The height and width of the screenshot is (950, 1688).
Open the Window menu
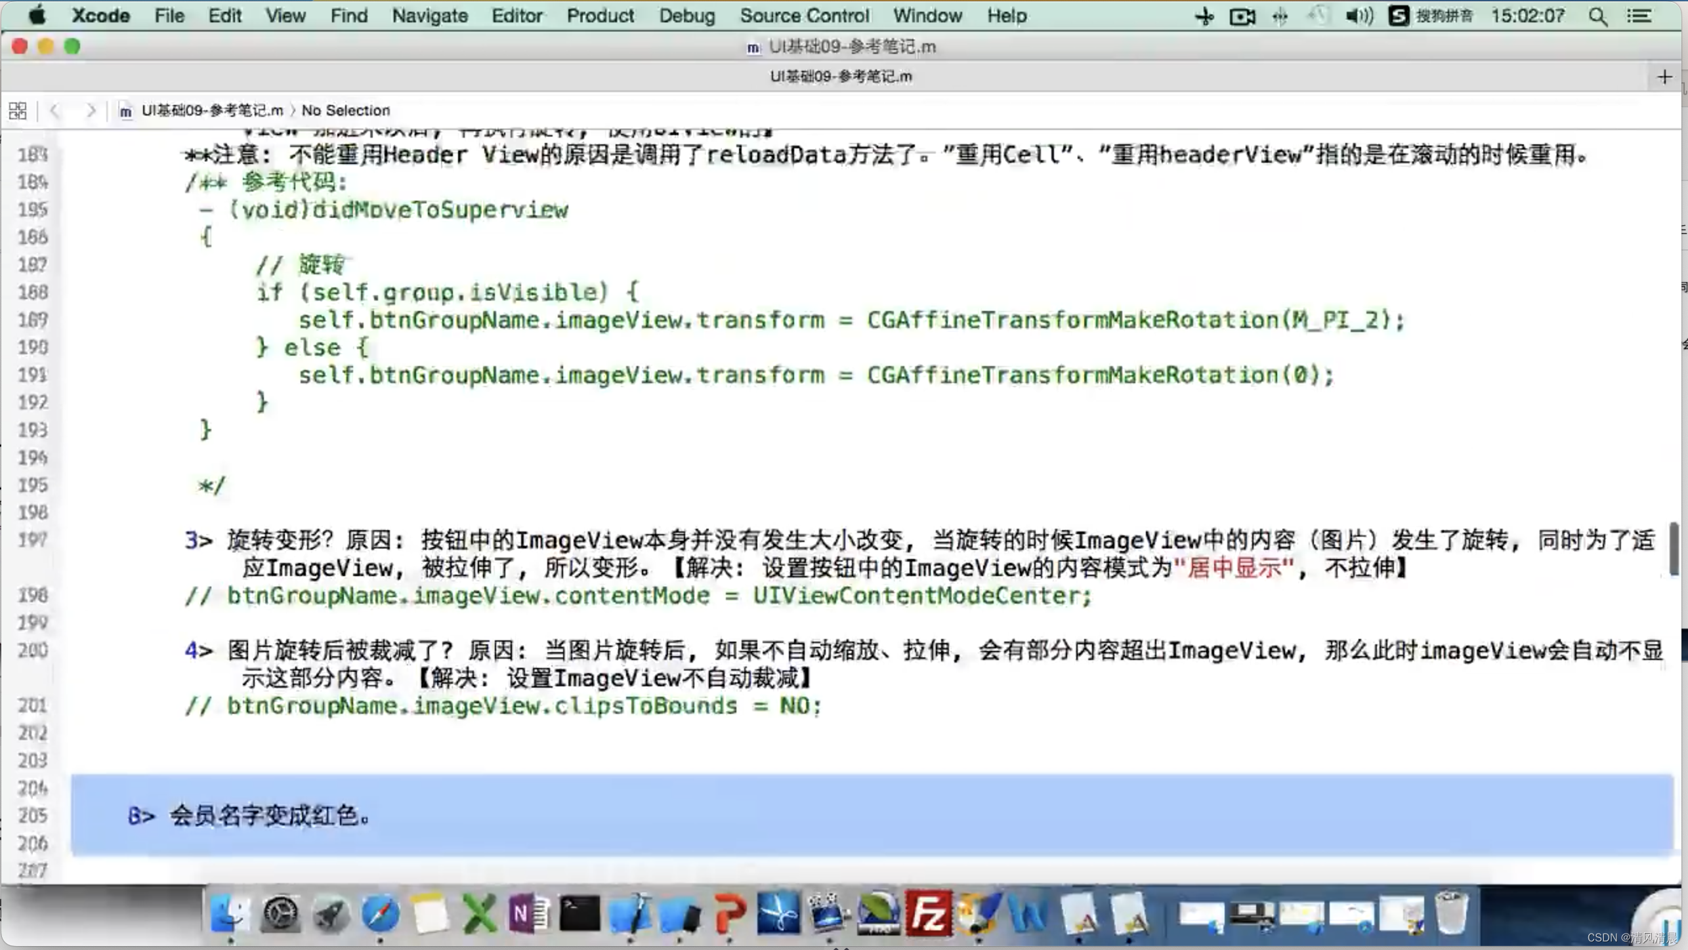(927, 16)
